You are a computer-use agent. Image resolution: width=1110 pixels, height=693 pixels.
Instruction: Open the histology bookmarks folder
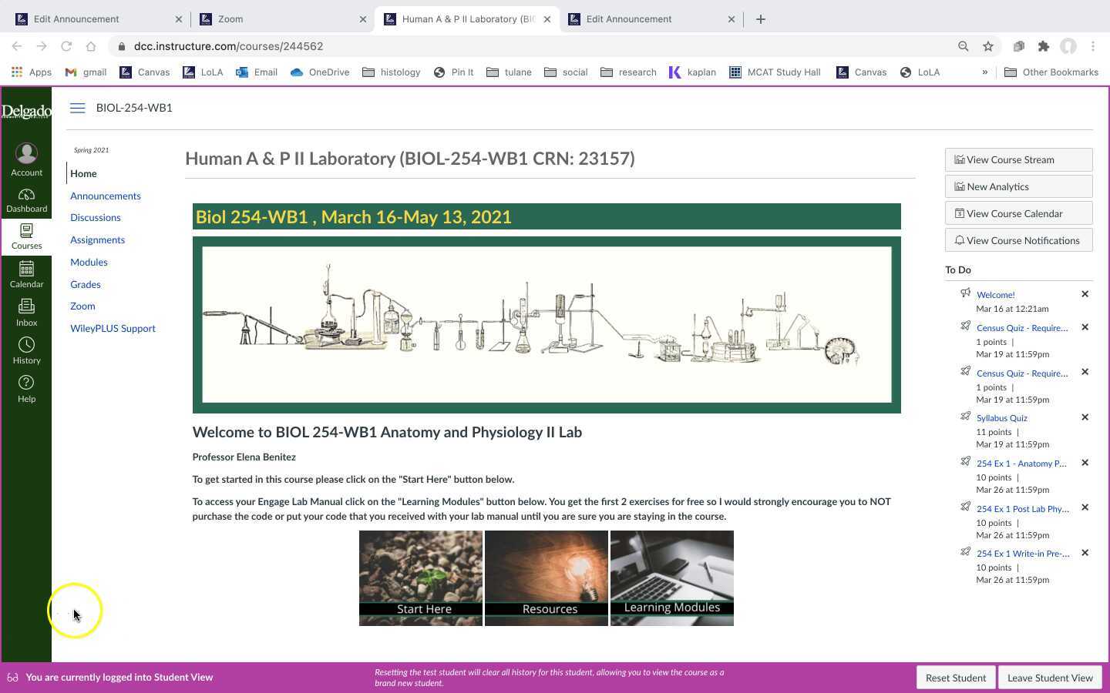pyautogui.click(x=392, y=72)
